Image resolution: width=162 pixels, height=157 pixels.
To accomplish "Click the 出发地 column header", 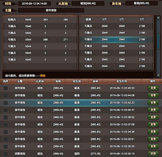I will (x=40, y=81).
